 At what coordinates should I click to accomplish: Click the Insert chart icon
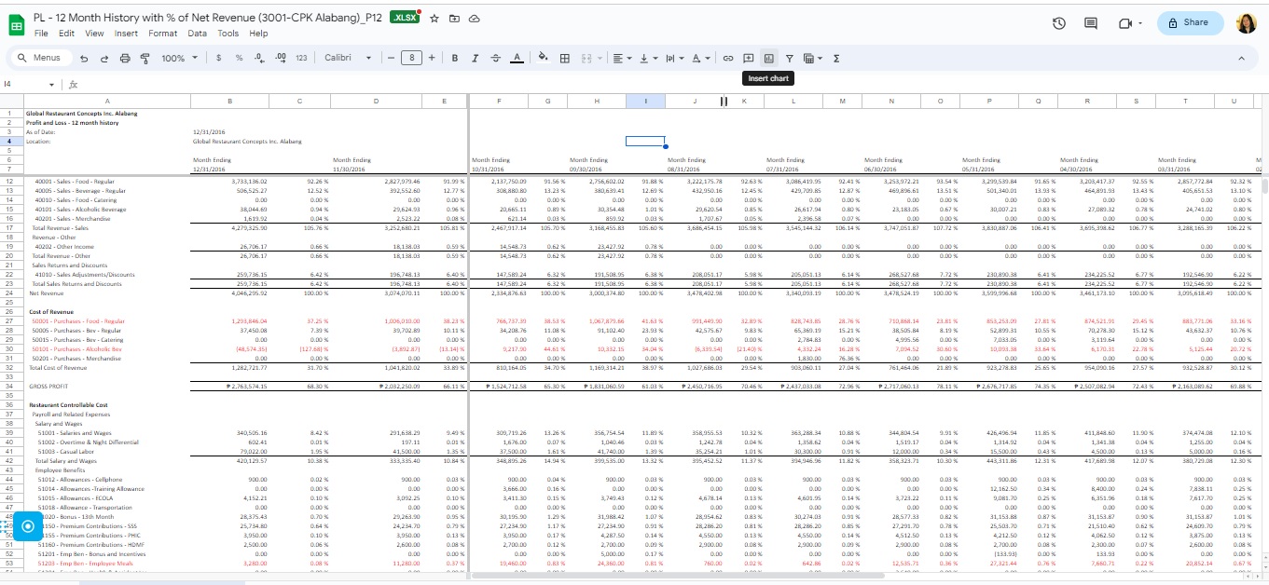pos(769,58)
